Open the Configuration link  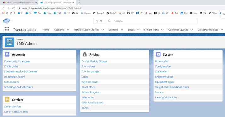163,66
